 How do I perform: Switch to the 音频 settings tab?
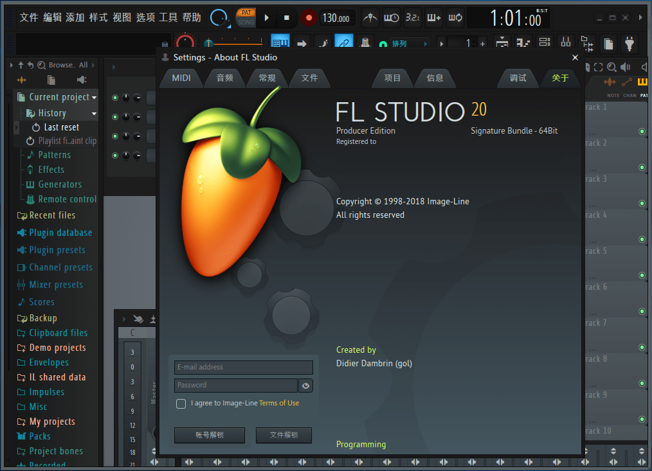tap(225, 78)
